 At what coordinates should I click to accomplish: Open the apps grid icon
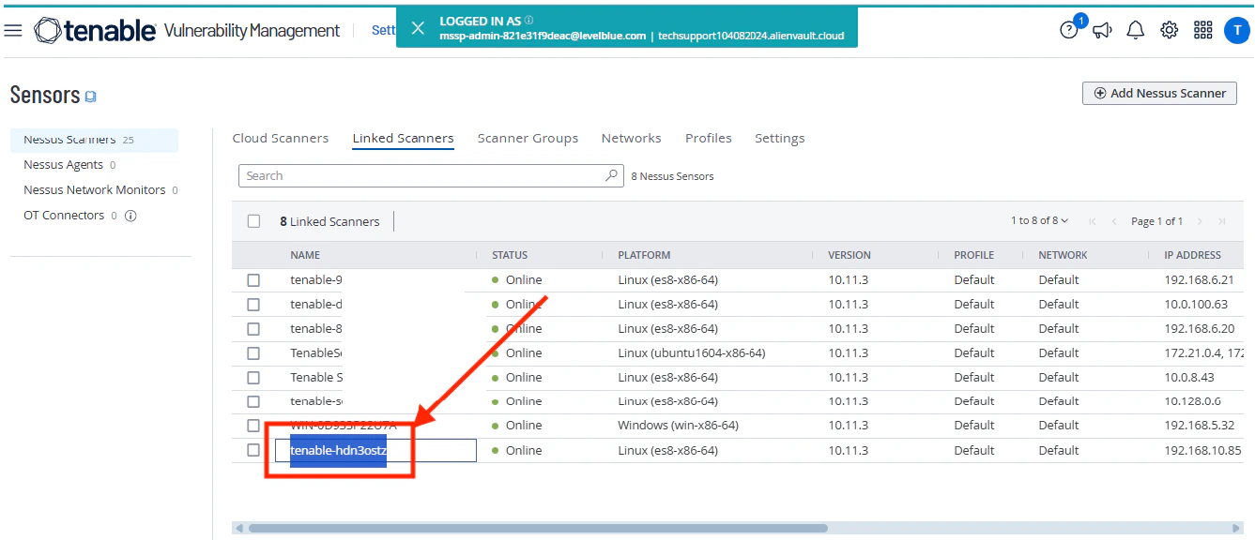click(1202, 30)
